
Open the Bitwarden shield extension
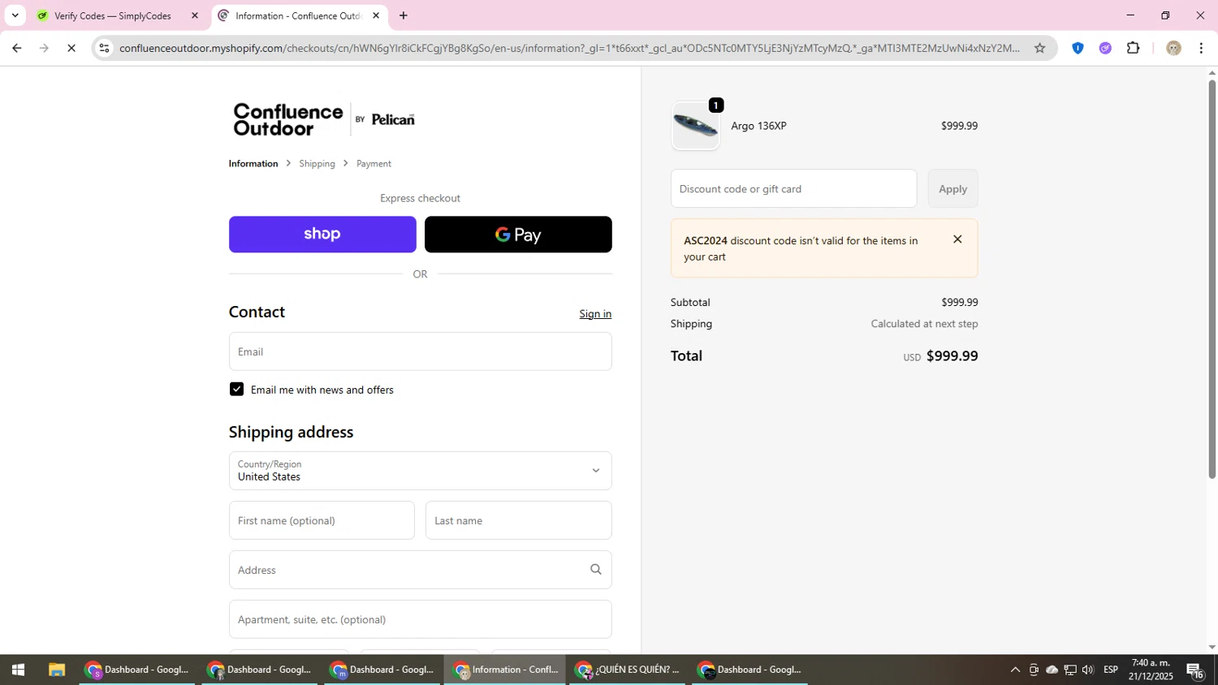pyautogui.click(x=1078, y=48)
